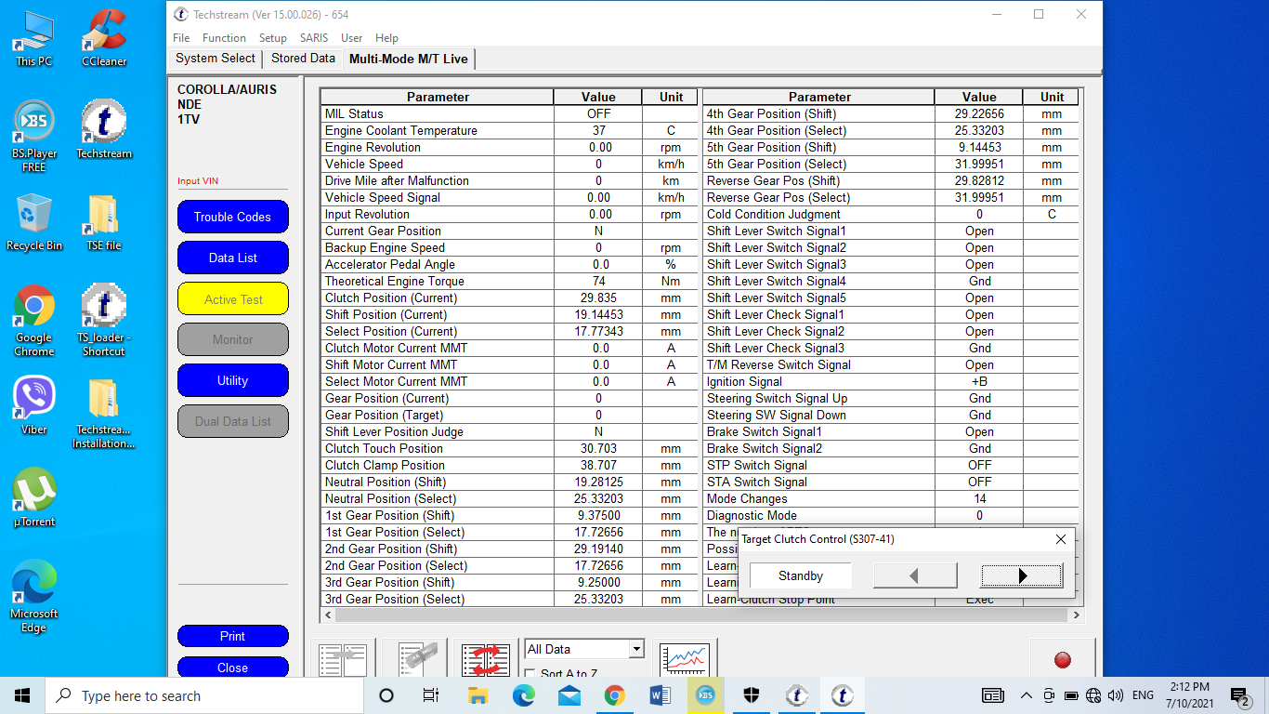Click the parameter list split-view icon
This screenshot has width=1269, height=714.
(x=343, y=660)
